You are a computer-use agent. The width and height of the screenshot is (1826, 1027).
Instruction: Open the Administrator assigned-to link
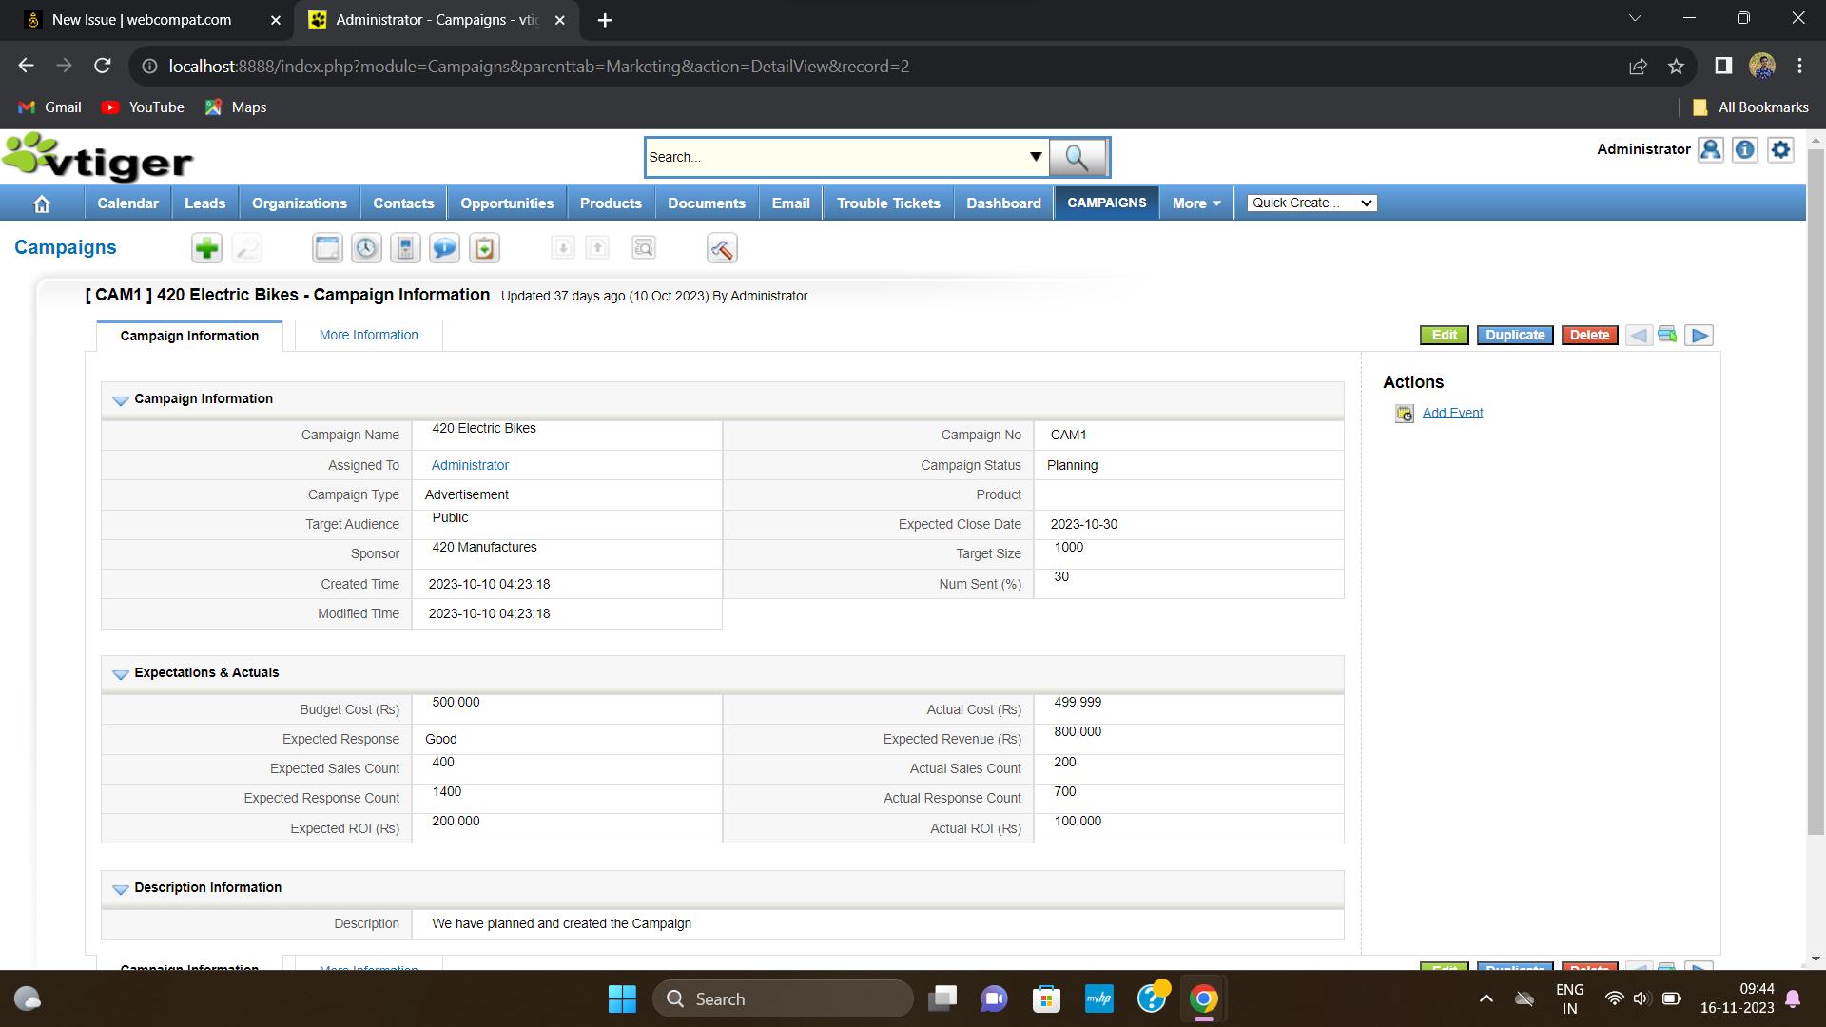469,465
